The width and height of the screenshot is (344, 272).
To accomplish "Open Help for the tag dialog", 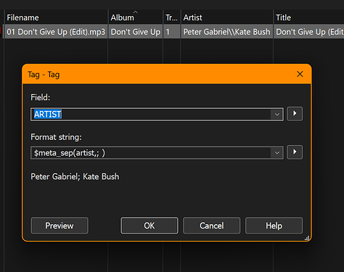I will 274,226.
